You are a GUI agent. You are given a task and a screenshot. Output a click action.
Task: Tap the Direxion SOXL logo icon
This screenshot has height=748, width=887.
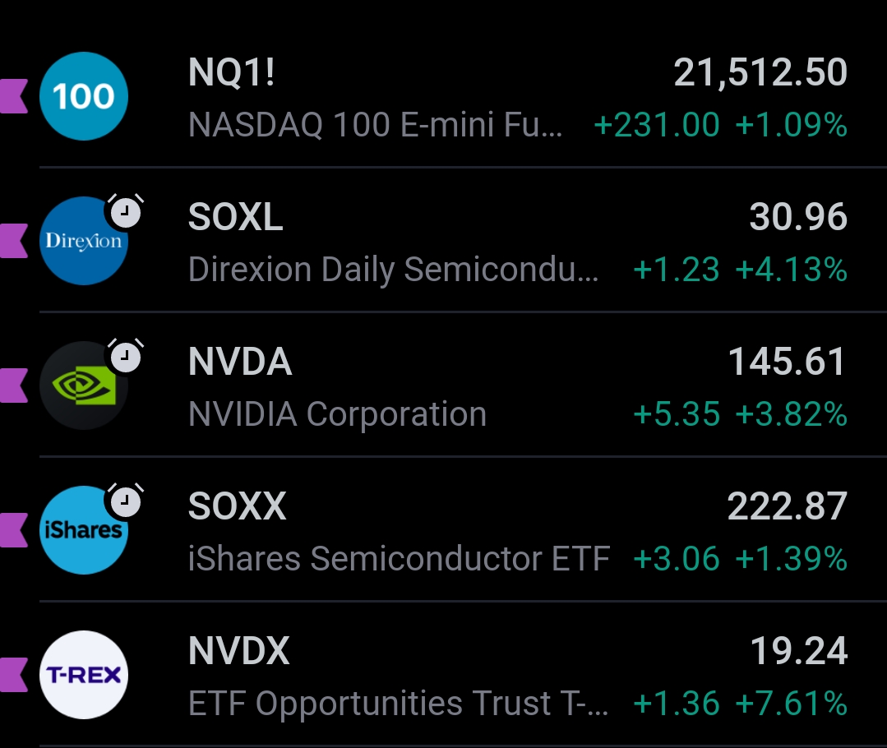pos(84,242)
